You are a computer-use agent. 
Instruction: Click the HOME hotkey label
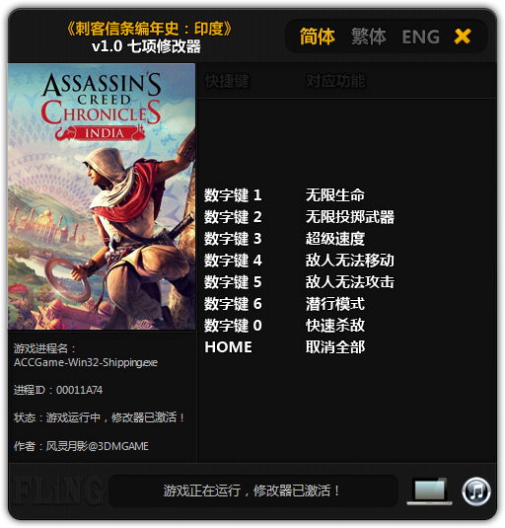click(x=228, y=347)
